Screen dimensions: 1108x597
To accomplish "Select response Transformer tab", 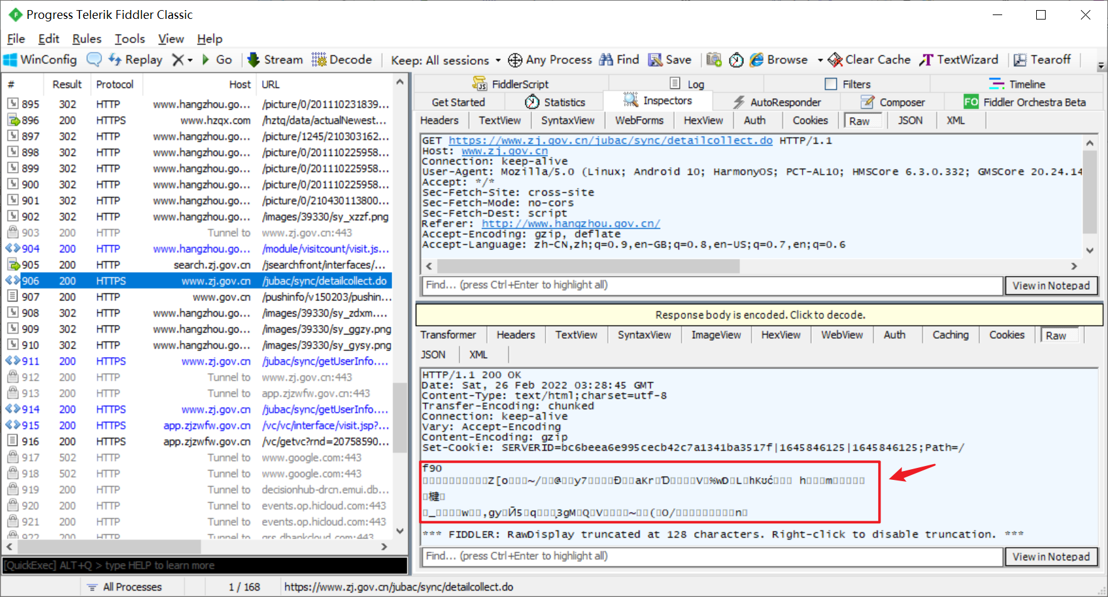I will [448, 335].
